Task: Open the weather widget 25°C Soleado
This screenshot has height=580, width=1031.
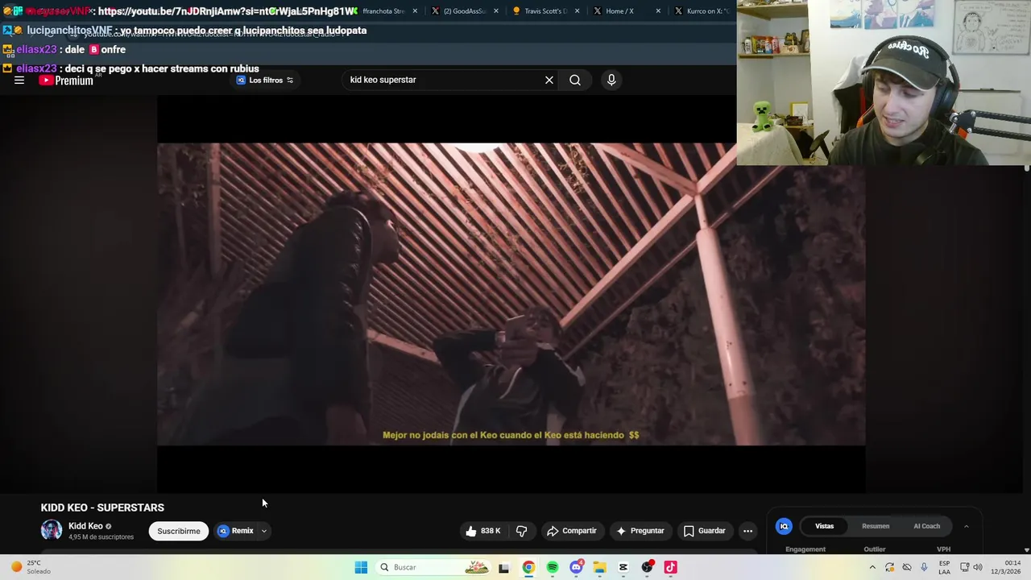Action: pos(31,567)
